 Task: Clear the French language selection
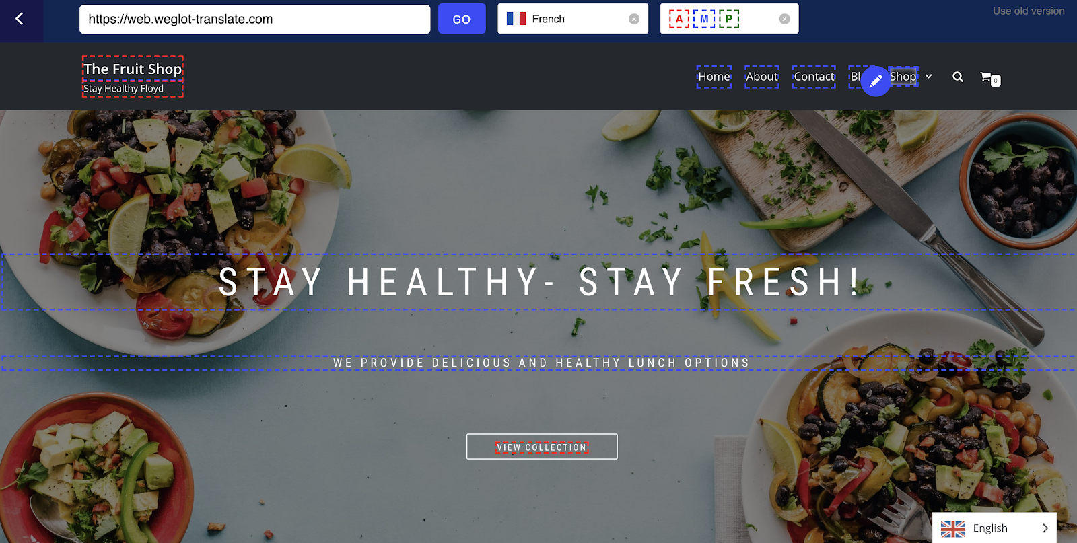[634, 19]
